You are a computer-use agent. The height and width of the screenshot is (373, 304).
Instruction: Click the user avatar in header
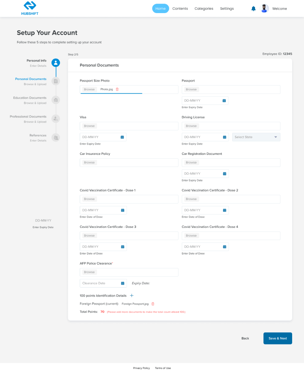click(x=265, y=9)
